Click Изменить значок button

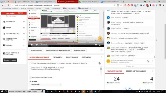tap(80, 50)
